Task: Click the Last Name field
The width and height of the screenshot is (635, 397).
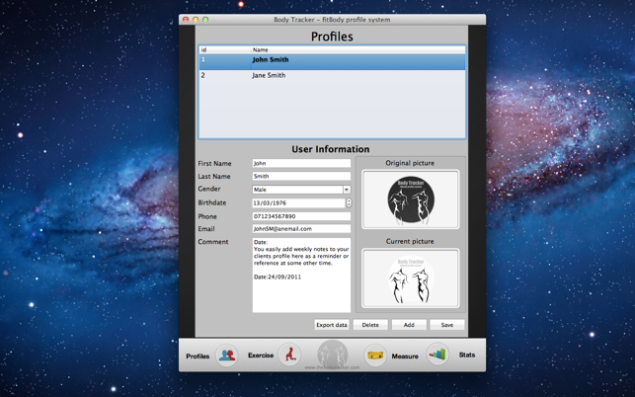Action: 301,176
